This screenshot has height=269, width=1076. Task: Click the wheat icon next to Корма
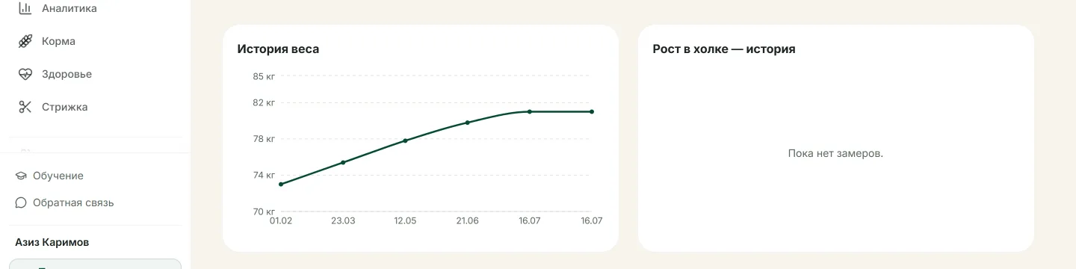[x=25, y=41]
